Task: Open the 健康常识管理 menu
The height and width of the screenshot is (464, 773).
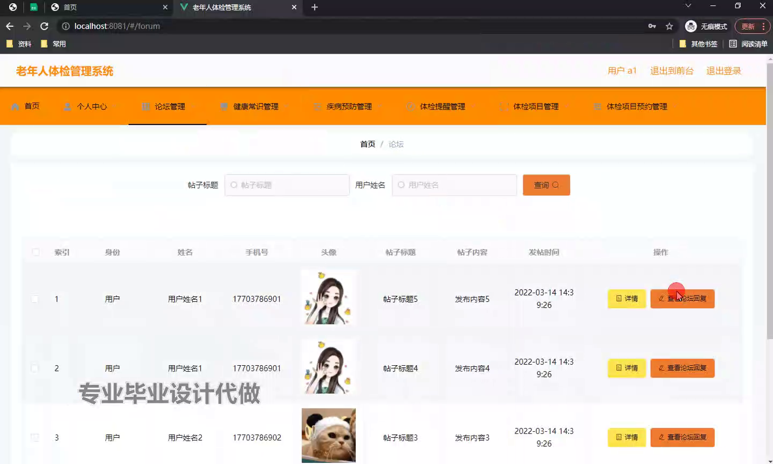Action: (253, 106)
